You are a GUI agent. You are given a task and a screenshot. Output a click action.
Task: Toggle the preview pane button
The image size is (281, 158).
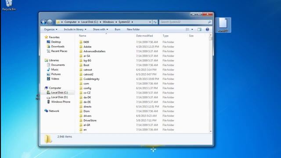tap(199, 29)
